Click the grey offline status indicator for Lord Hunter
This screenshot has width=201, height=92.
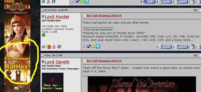(44, 47)
